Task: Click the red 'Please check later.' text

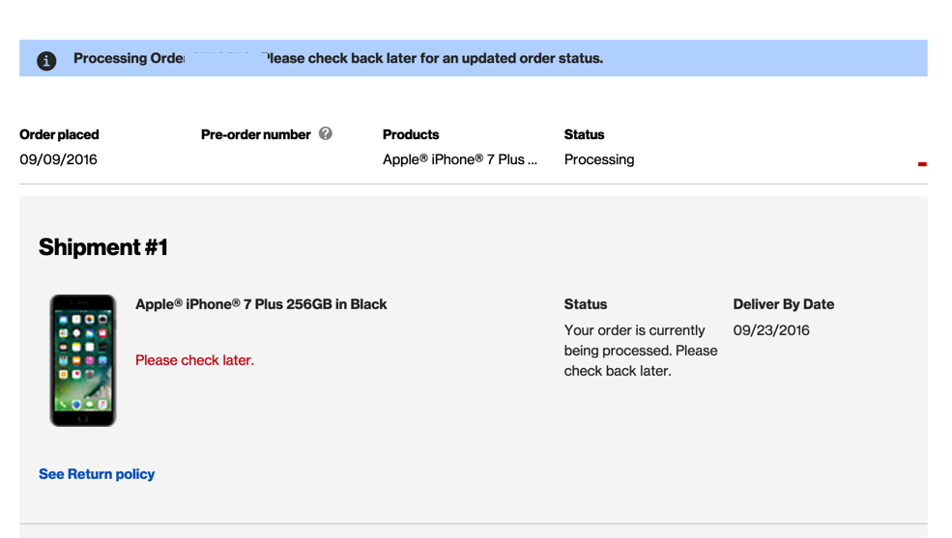Action: click(x=194, y=360)
